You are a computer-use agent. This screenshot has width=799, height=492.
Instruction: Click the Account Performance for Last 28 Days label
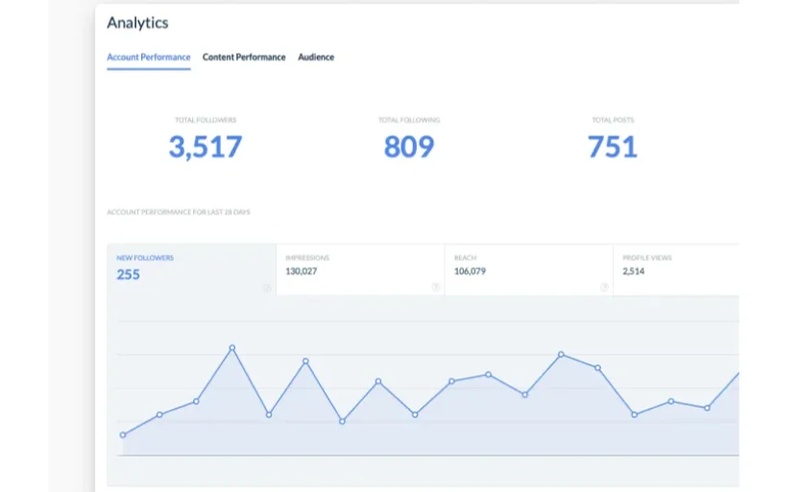coord(179,212)
